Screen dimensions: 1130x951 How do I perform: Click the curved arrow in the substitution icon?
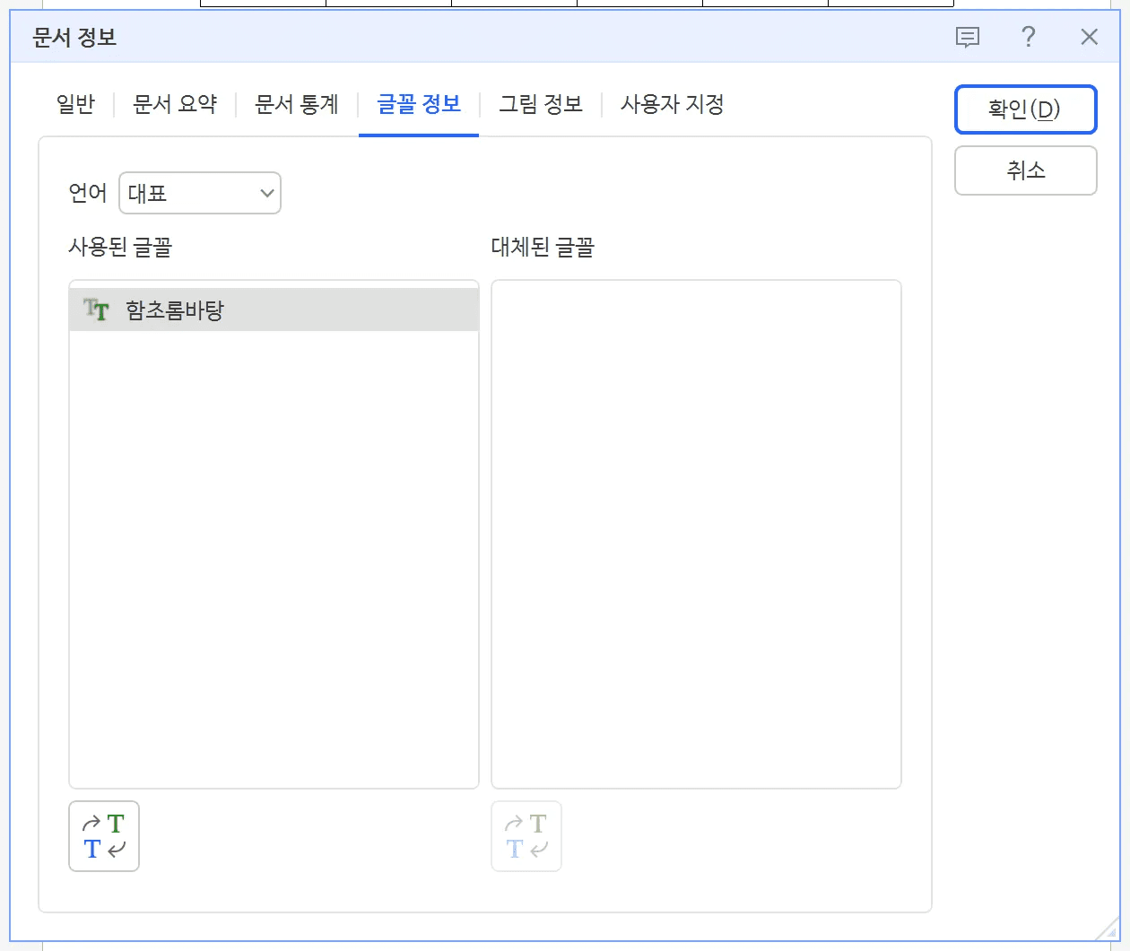point(91,821)
